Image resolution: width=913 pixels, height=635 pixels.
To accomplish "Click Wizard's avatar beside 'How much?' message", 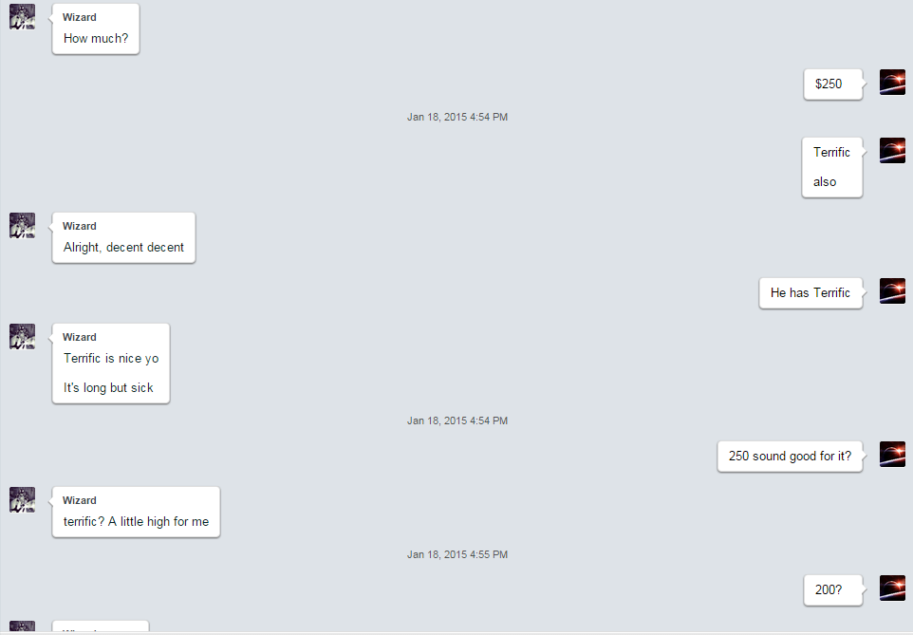I will pyautogui.click(x=22, y=16).
